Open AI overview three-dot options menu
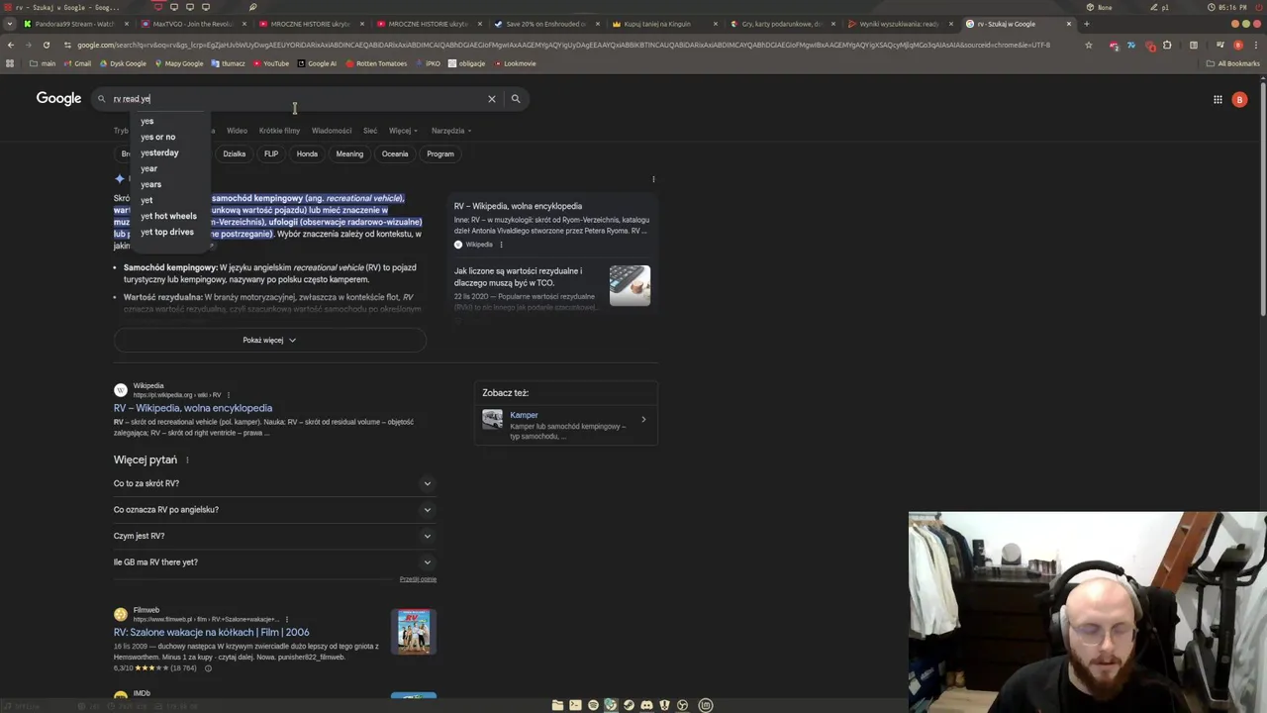1267x713 pixels. point(653,179)
